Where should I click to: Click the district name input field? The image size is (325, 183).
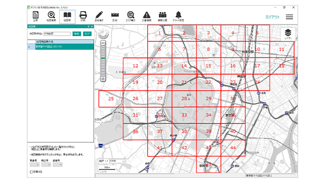click(x=57, y=34)
